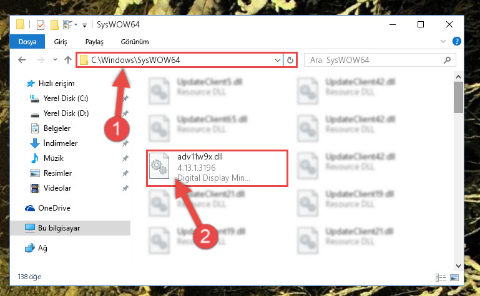Open the Görünüm ribbon tab
480x296 pixels.
(135, 42)
